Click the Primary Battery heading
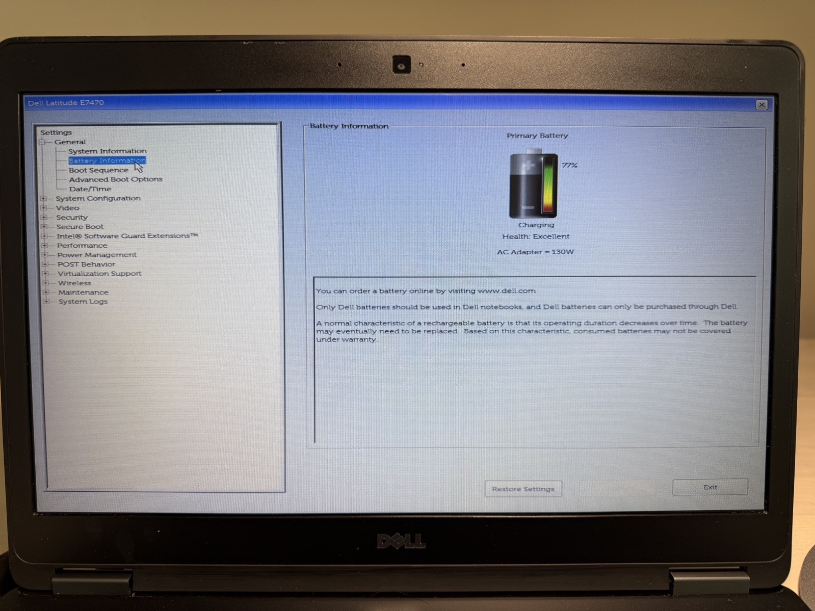This screenshot has height=611, width=815. pyautogui.click(x=537, y=136)
